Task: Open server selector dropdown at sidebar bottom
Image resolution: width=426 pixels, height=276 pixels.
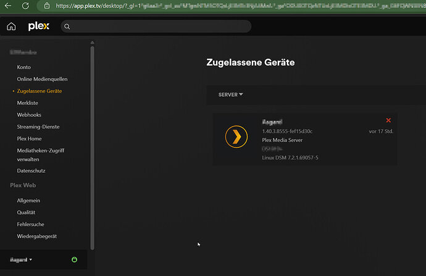Action: 21,260
